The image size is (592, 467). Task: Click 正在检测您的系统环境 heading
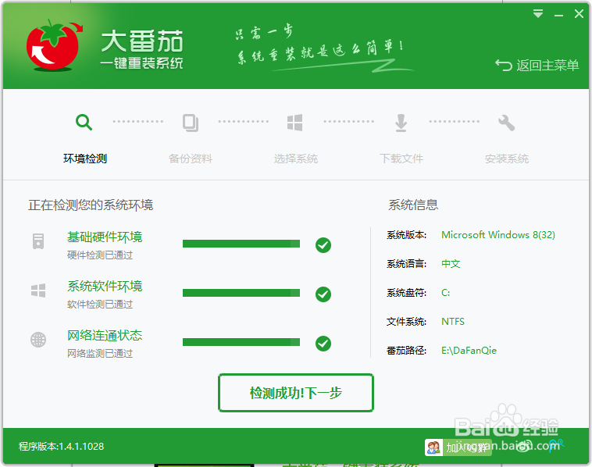click(x=91, y=205)
